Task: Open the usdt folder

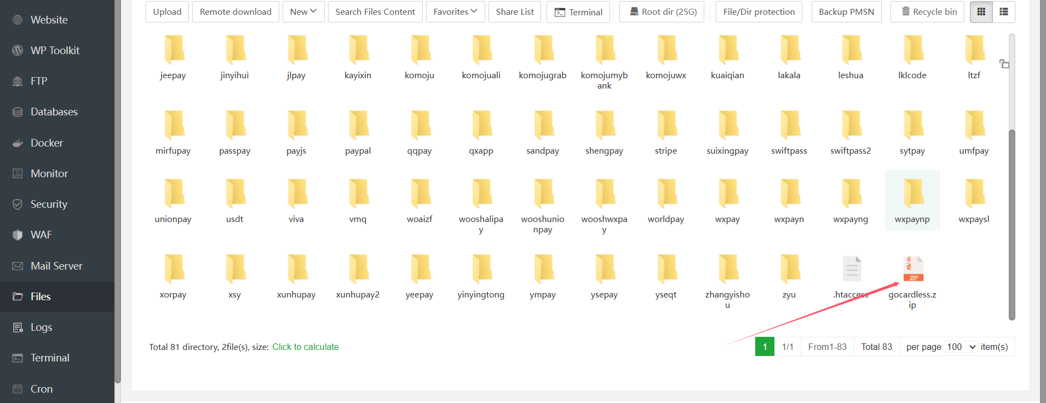Action: tap(235, 194)
